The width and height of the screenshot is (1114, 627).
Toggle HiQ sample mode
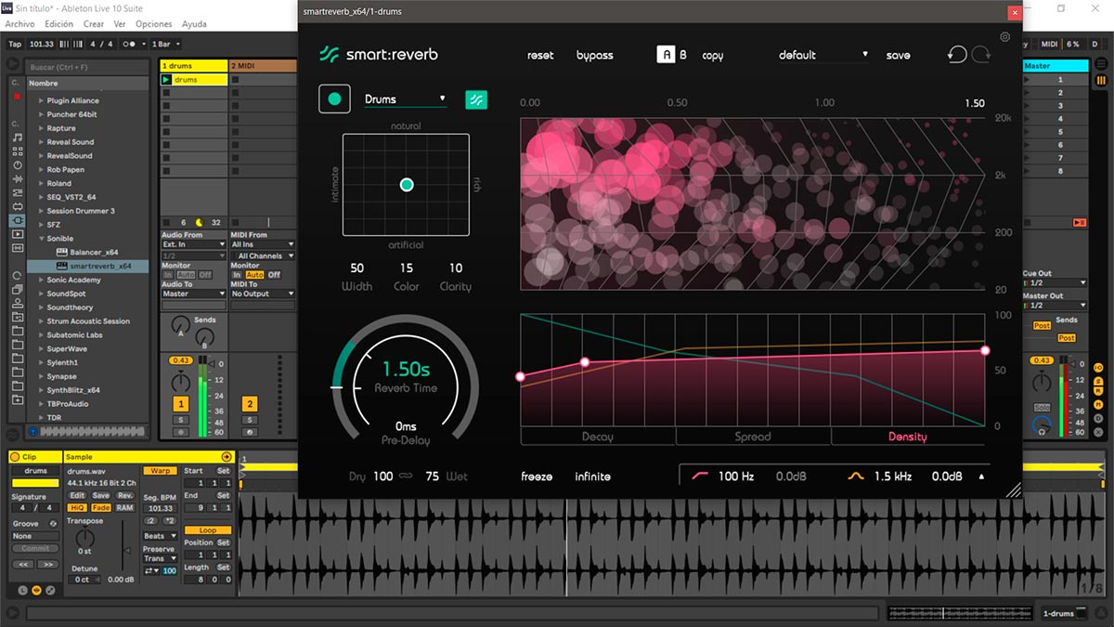pos(77,507)
